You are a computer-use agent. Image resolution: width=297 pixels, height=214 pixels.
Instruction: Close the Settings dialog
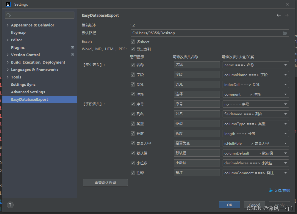coord(287,4)
